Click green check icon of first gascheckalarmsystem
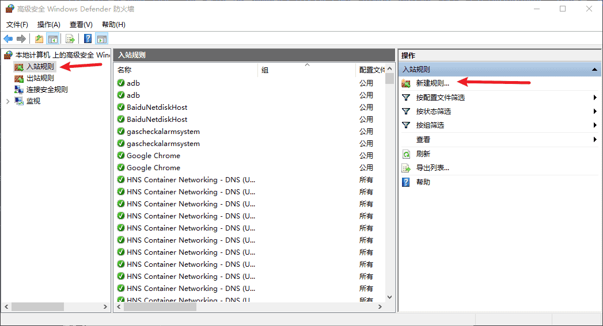Viewport: 603px width, 326px height. (x=121, y=131)
